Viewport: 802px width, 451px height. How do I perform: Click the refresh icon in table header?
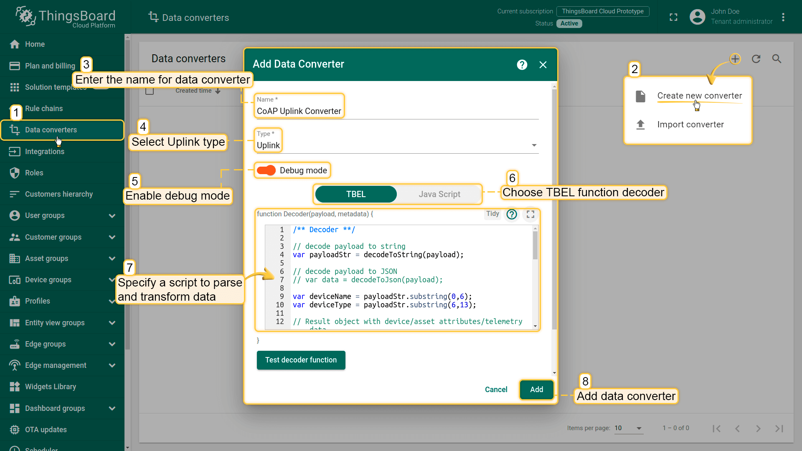pyautogui.click(x=756, y=59)
